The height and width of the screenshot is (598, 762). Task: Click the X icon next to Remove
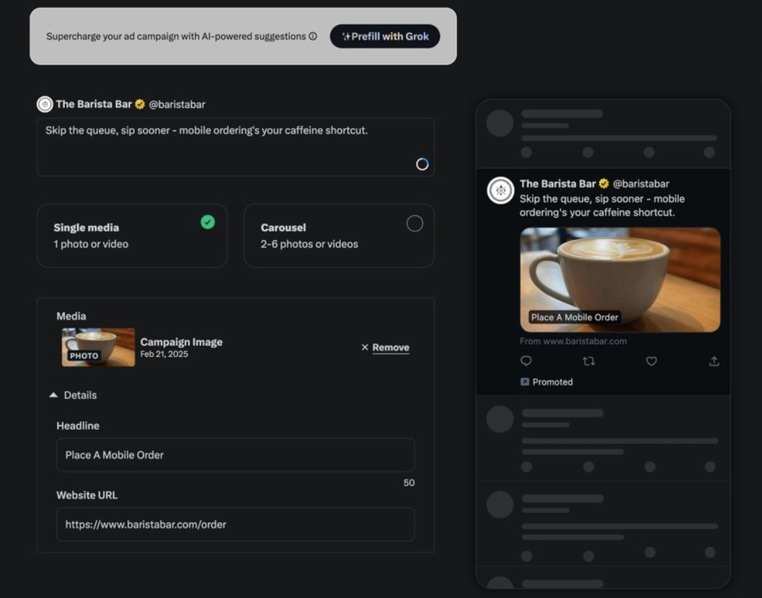coord(365,347)
